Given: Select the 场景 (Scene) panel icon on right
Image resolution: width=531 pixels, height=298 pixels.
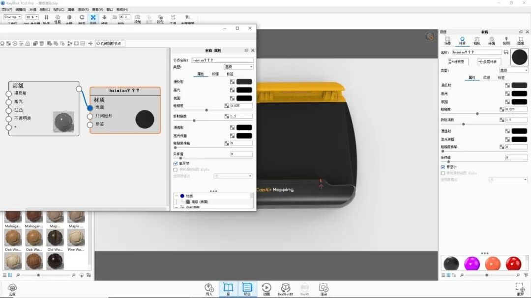Looking at the screenshot, I should (x=448, y=39).
